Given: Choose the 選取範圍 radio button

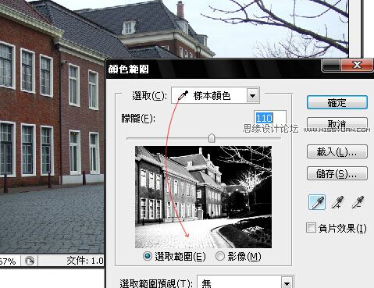Looking at the screenshot, I should [x=148, y=256].
